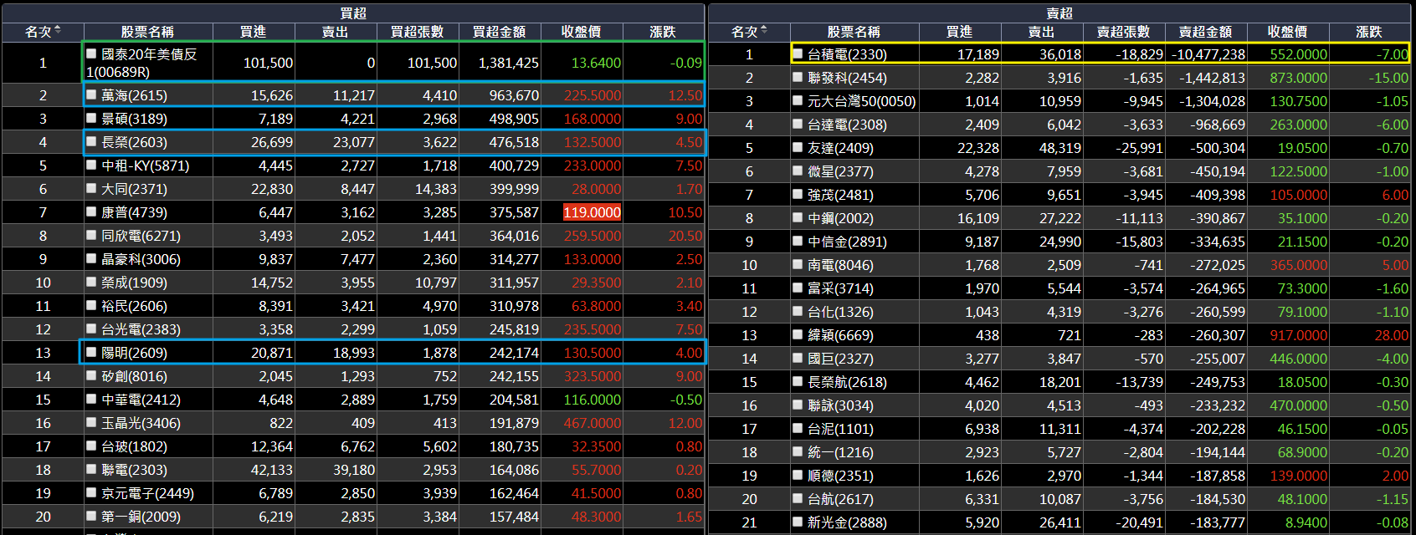The height and width of the screenshot is (535, 1416).
Task: Mark the 陽明(2609) checkbox
Action: tap(93, 353)
